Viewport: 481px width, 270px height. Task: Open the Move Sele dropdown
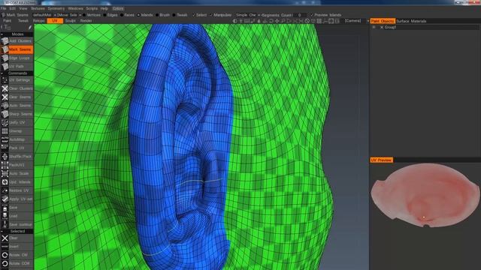tap(68, 15)
